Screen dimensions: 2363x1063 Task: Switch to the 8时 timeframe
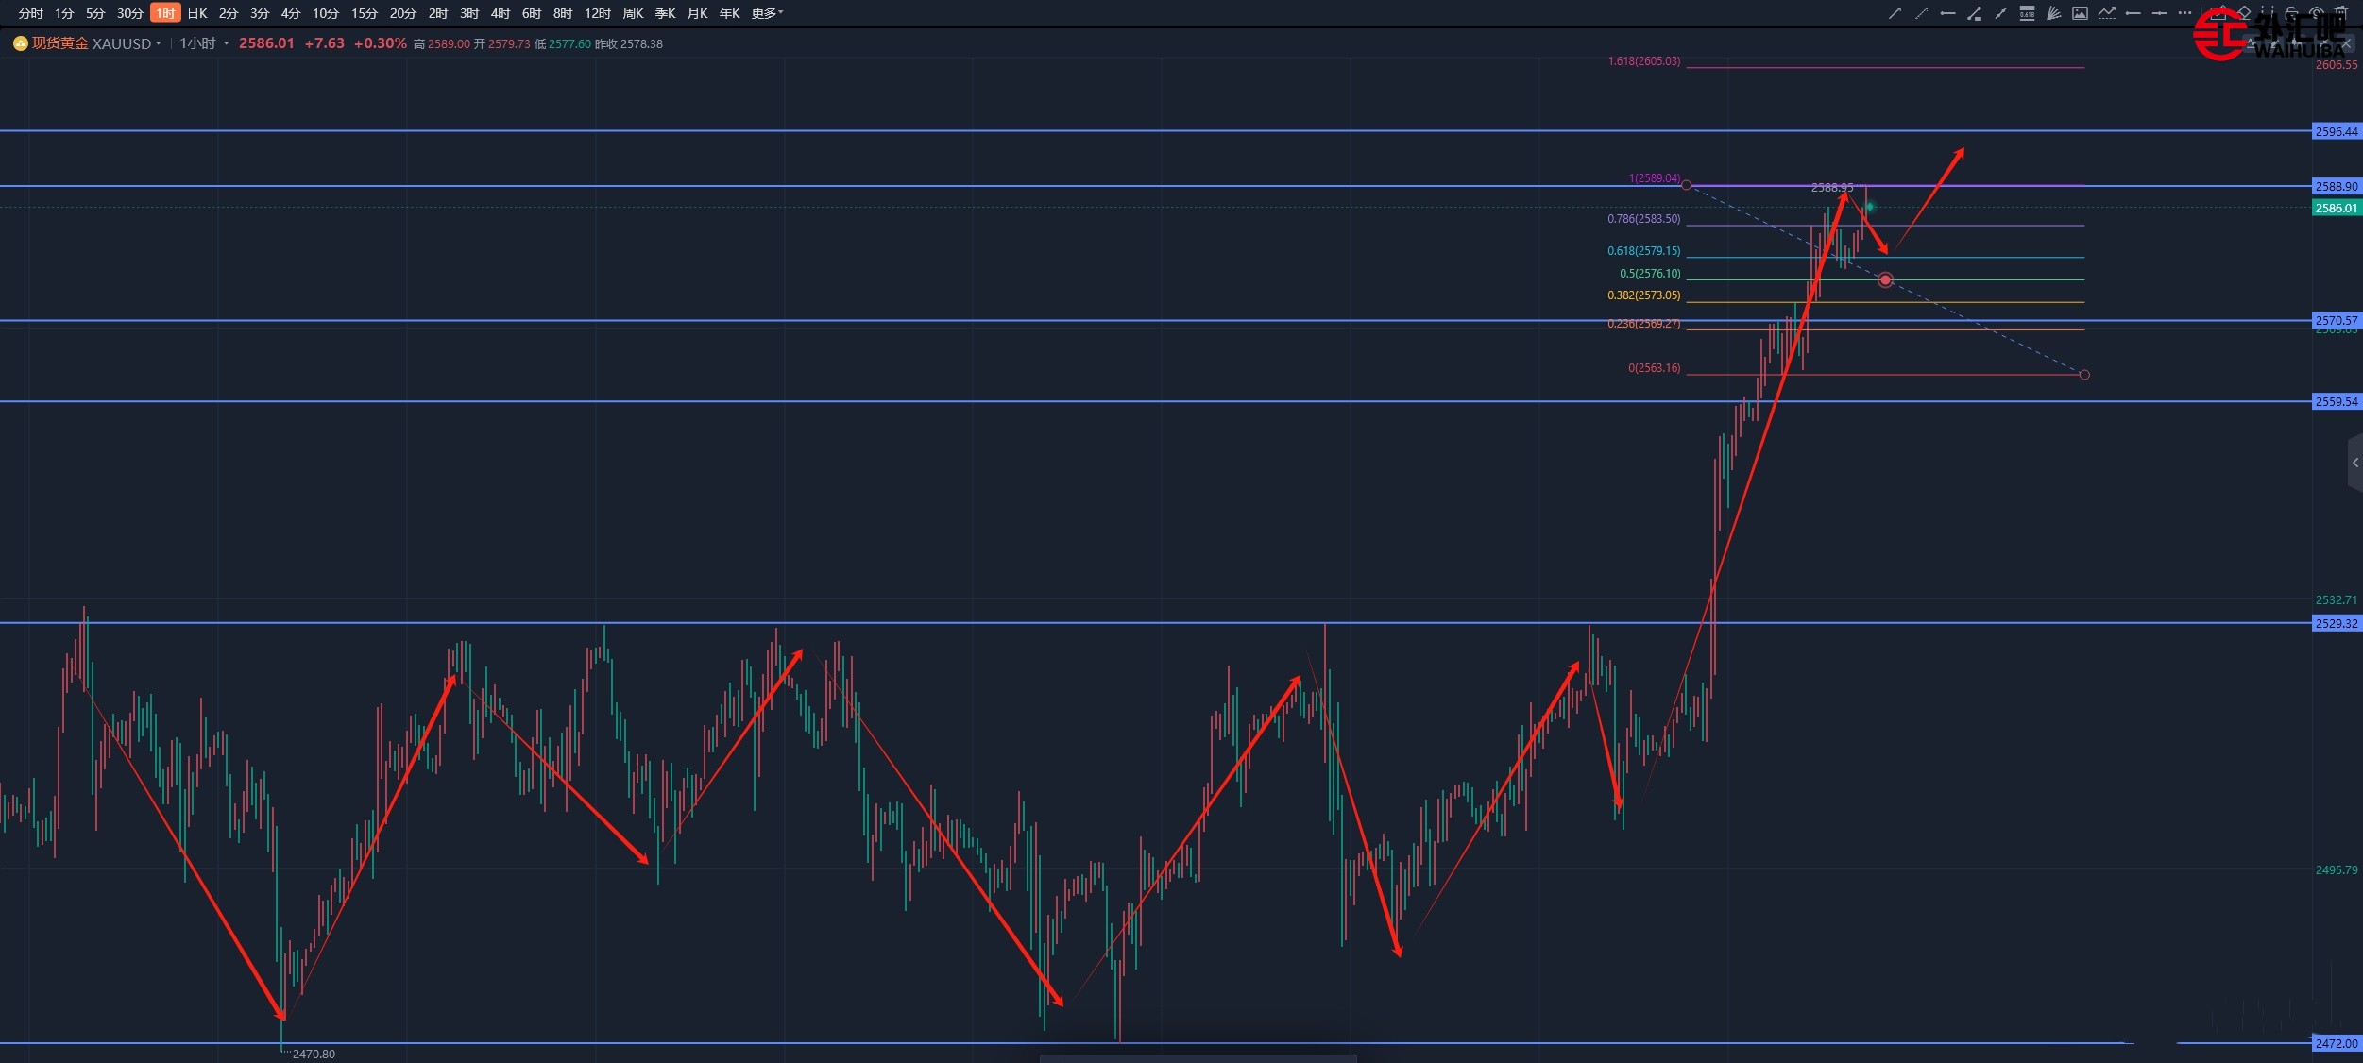[563, 13]
